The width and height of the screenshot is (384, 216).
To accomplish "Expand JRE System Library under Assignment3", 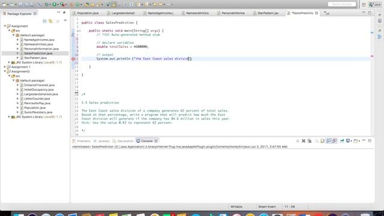I will [x=9, y=117].
